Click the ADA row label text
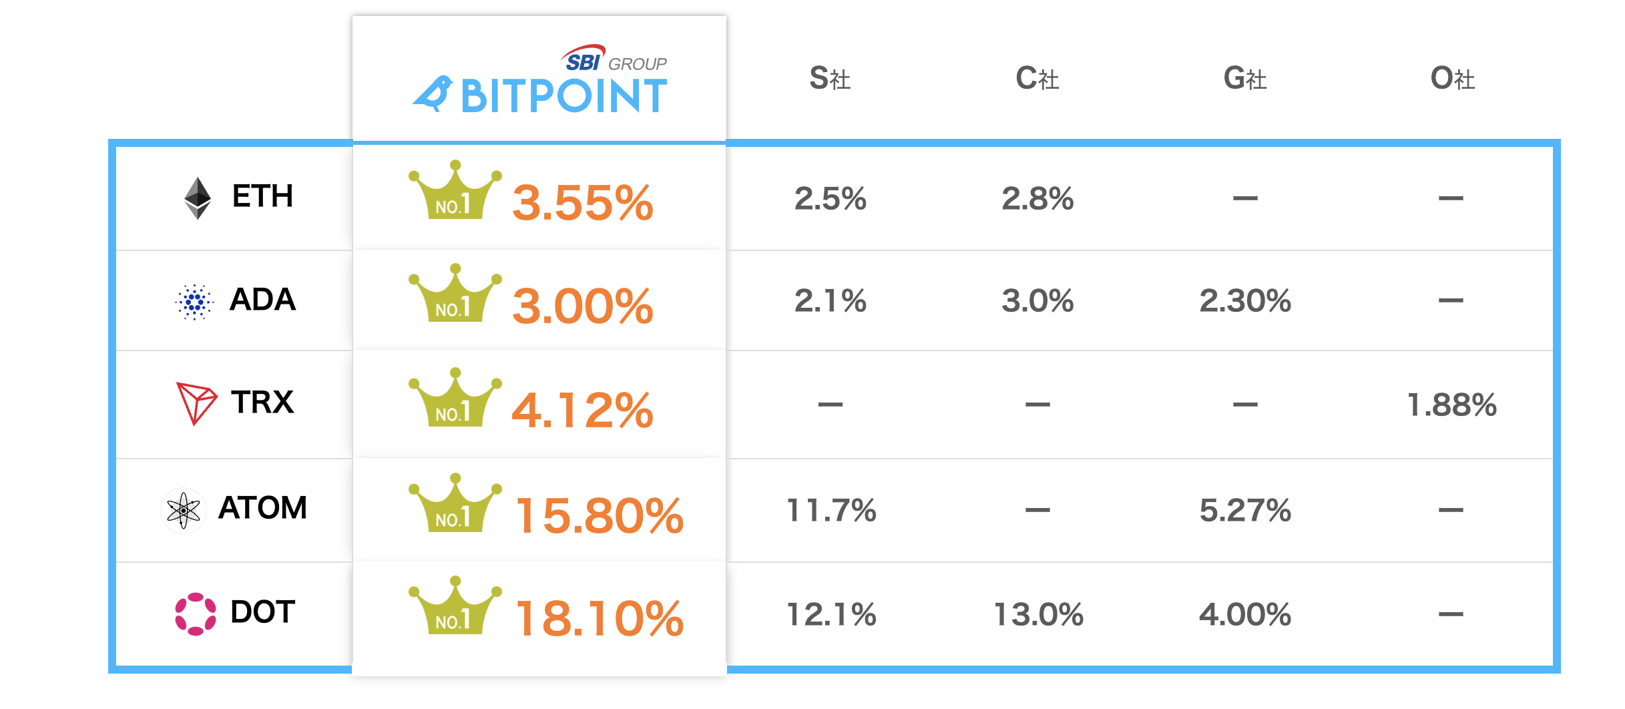The image size is (1625, 709). [x=262, y=300]
